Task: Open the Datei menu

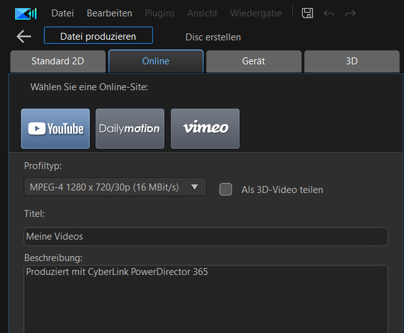Action: pyautogui.click(x=63, y=13)
